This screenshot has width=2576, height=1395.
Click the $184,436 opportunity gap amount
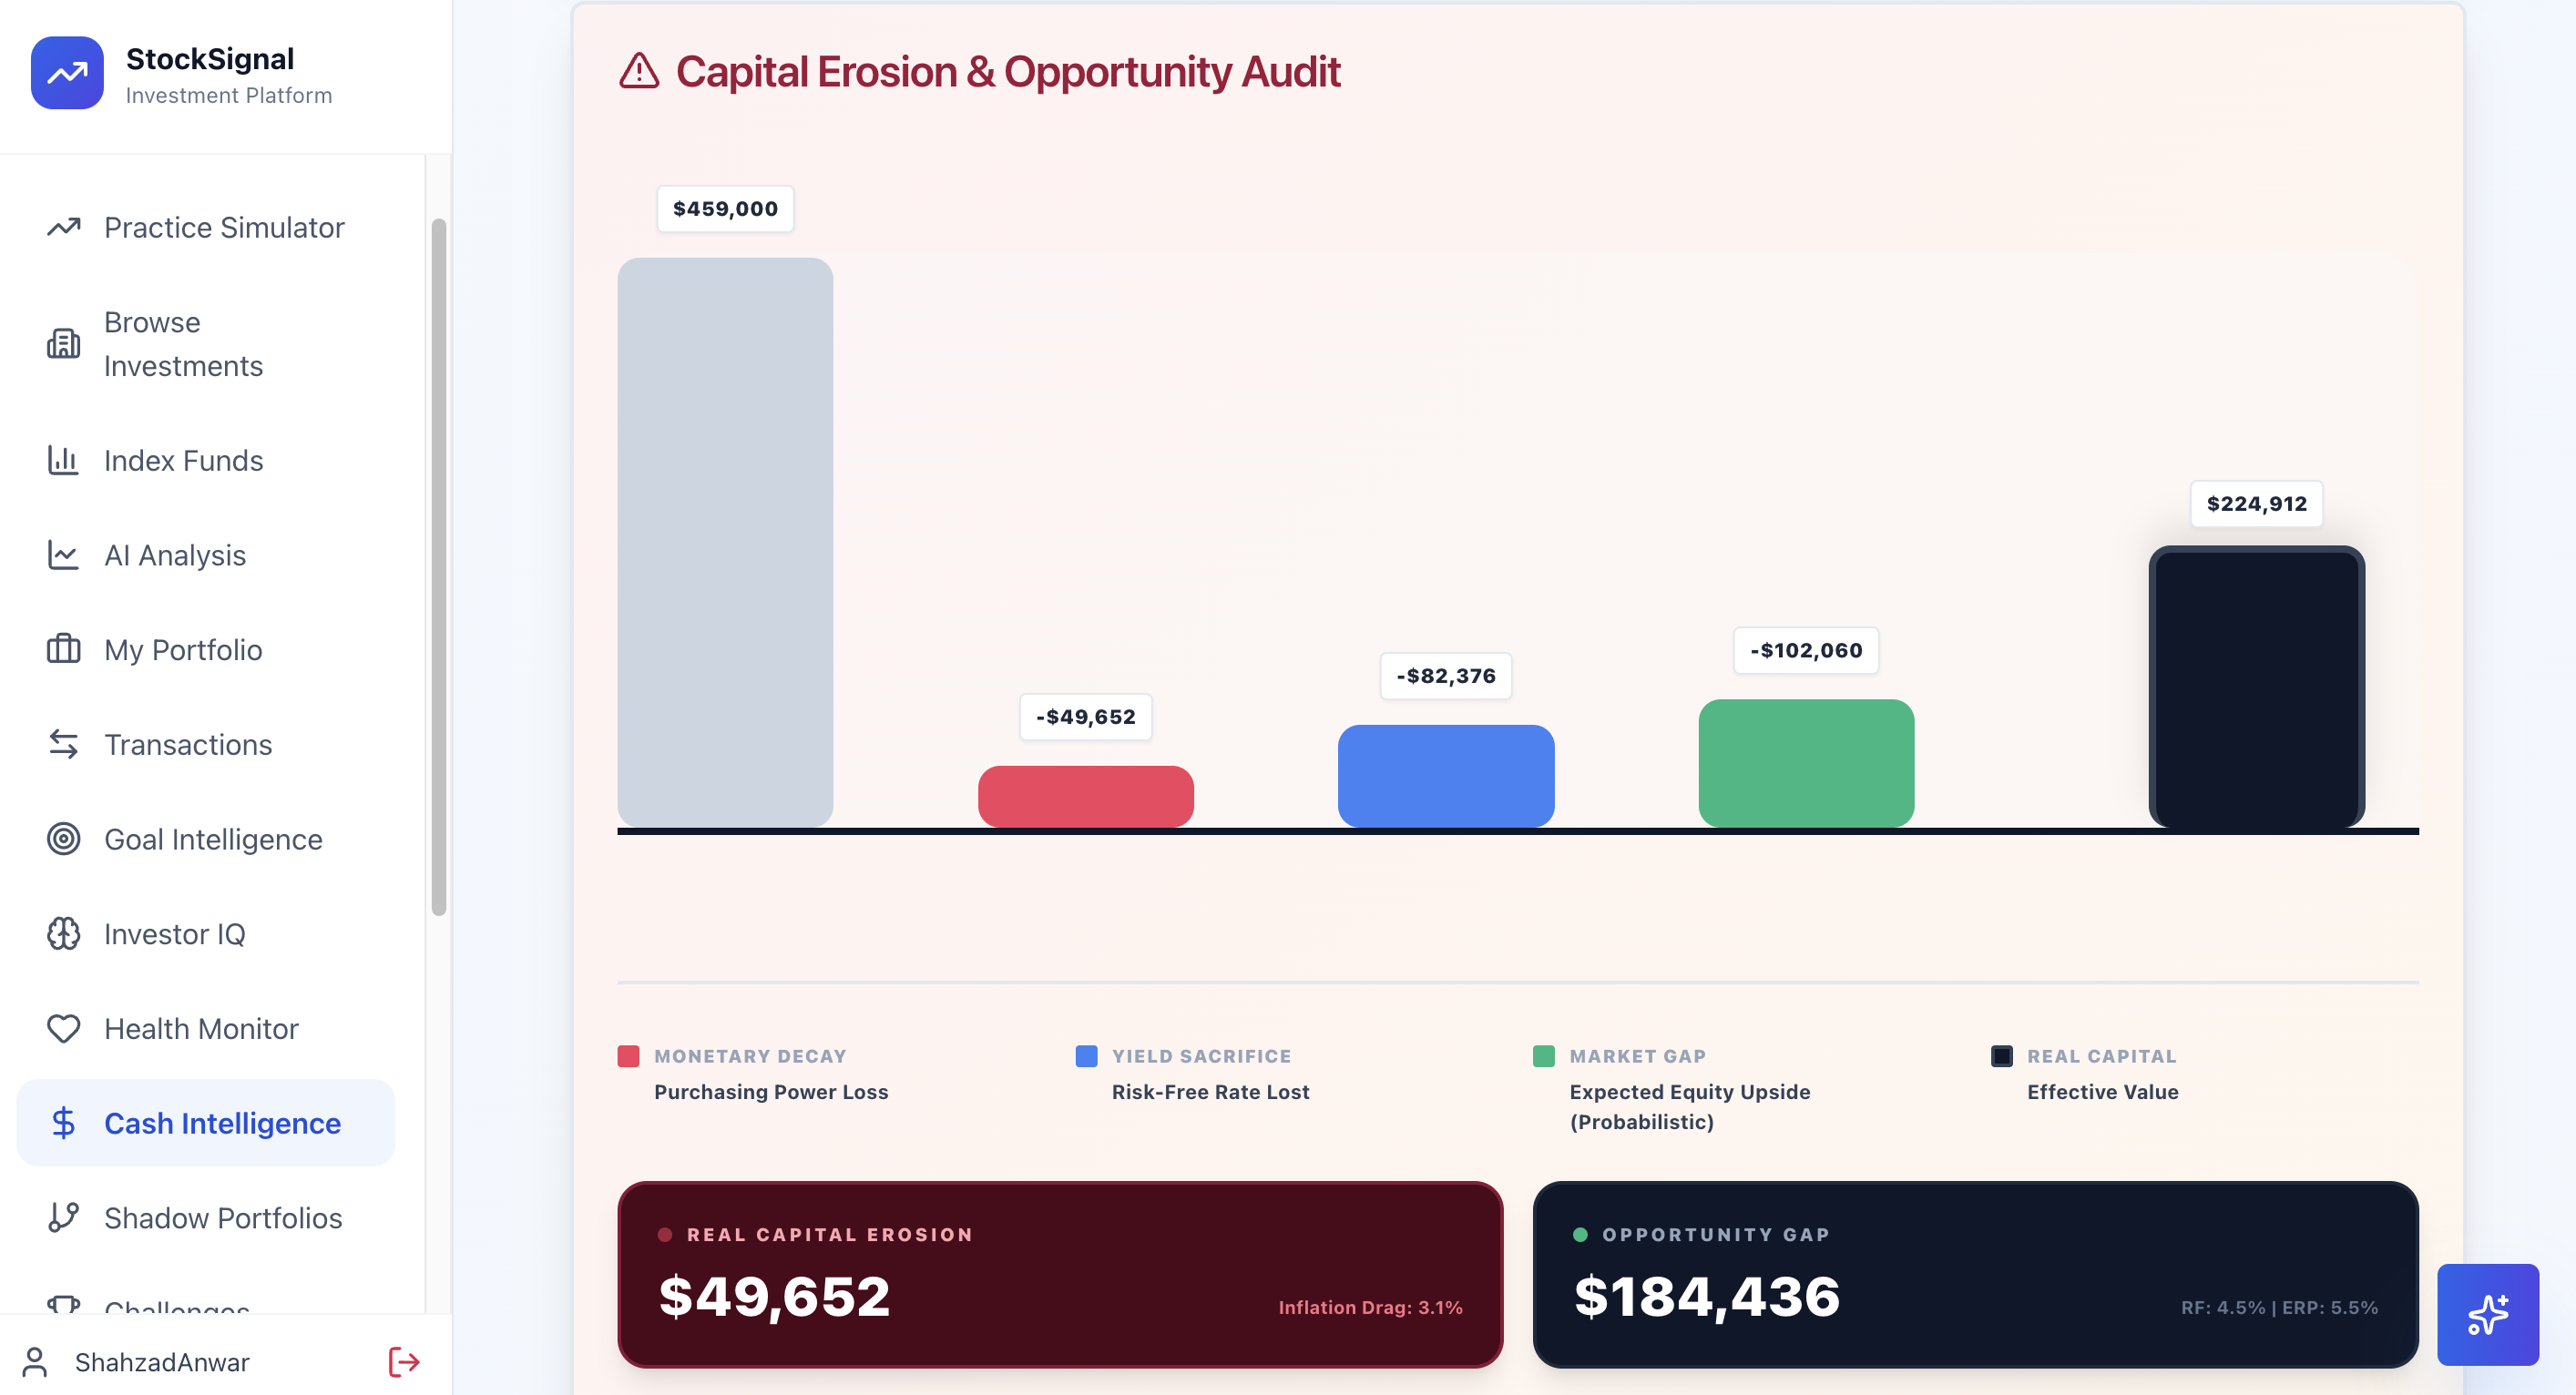tap(1707, 1296)
